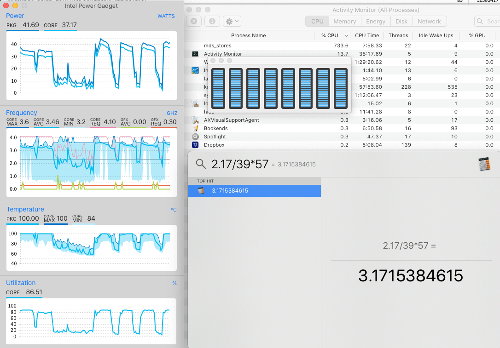Sort by CPU Time column
The image size is (500, 348).
point(367,35)
